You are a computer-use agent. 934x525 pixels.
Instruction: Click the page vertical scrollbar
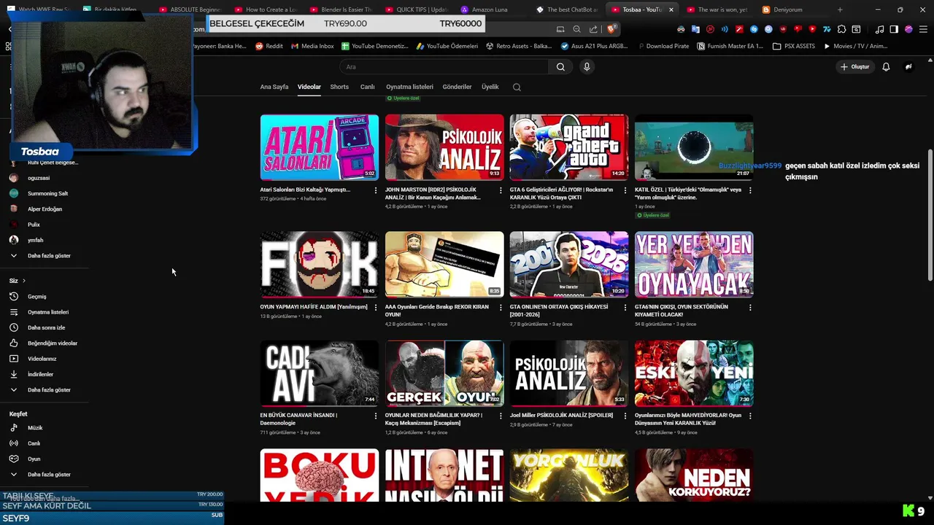tap(930, 215)
